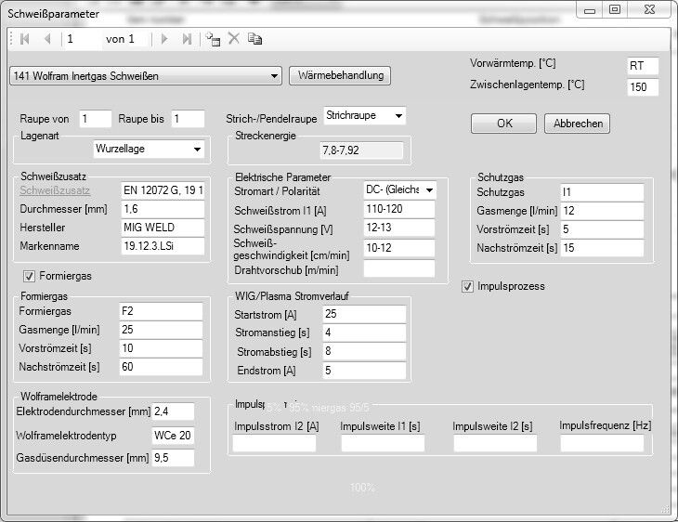The height and width of the screenshot is (522, 678).
Task: Go to first record in navigator
Action: 25,39
